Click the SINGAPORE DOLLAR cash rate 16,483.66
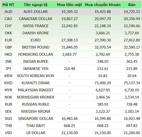Screen dimensions: 142x137 tap(70, 119)
